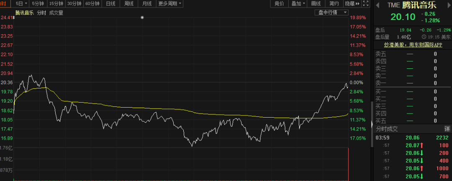Select the 买五 order book row
This screenshot has height=181, width=452.
[412, 121]
